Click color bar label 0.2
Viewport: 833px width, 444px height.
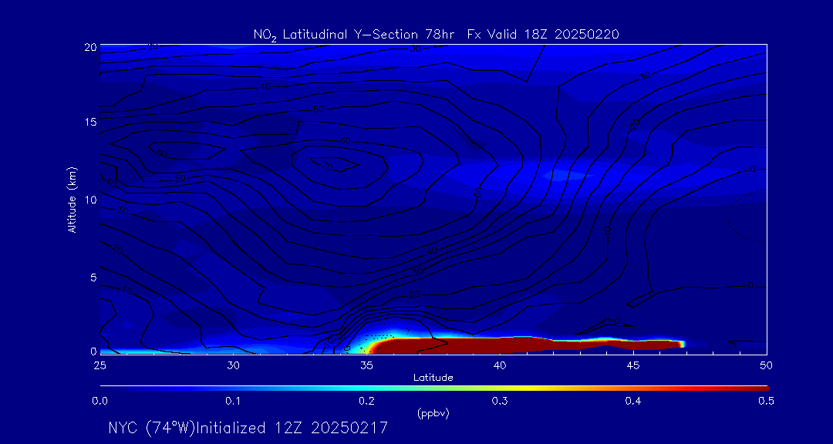366,402
